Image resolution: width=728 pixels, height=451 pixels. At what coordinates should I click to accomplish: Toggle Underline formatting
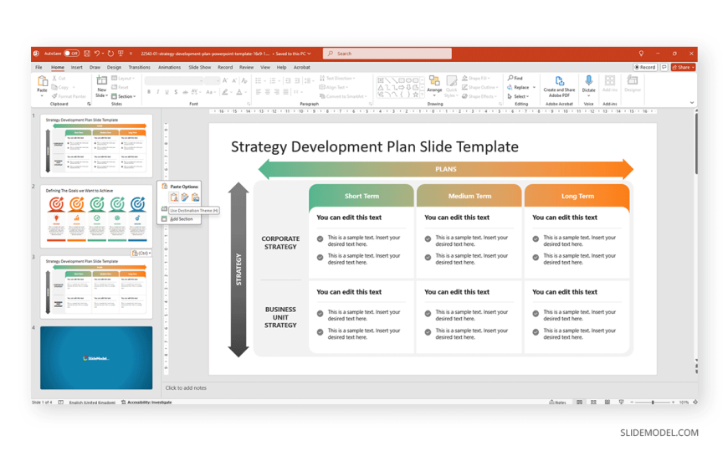167,92
